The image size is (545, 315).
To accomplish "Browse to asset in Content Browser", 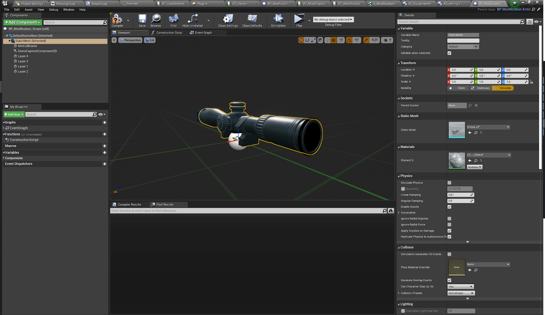I will pos(156,20).
